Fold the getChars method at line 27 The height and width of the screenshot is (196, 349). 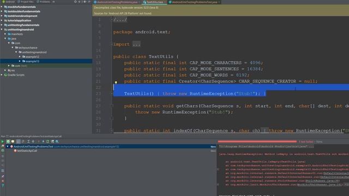tap(111, 106)
